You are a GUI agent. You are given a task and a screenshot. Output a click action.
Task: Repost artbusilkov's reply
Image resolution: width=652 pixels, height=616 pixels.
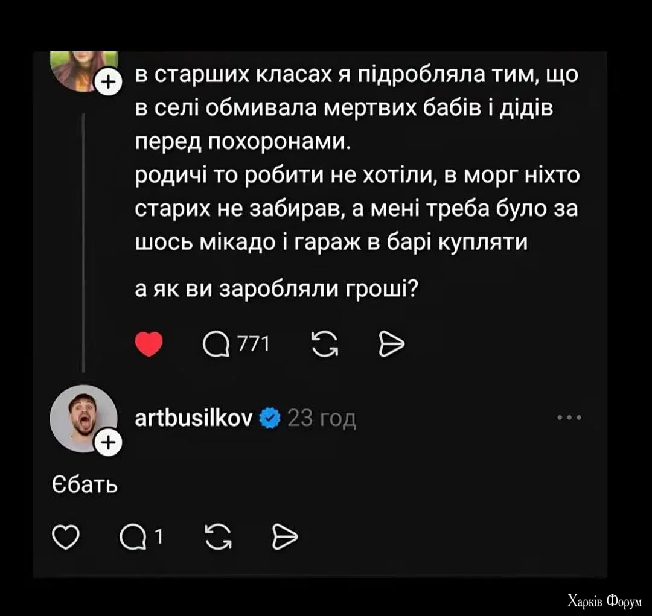click(x=218, y=535)
